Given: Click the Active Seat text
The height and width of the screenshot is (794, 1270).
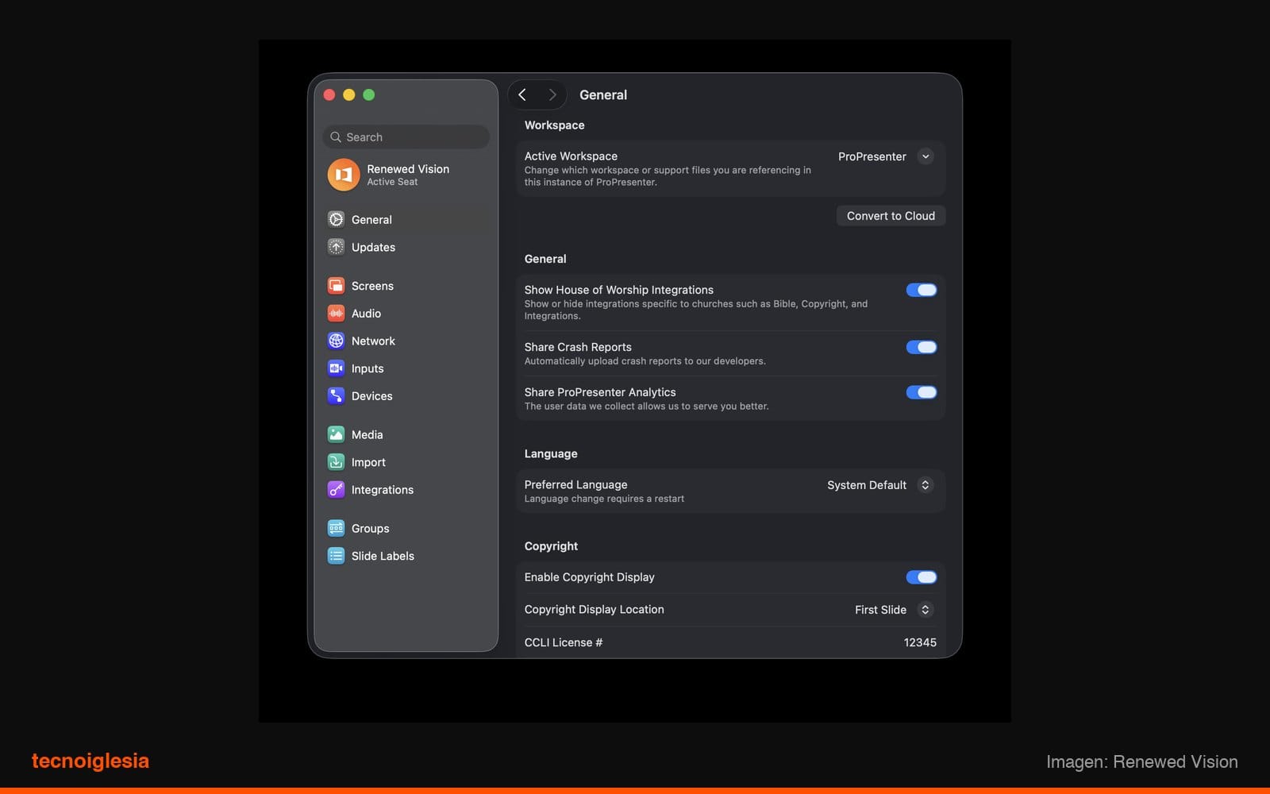Looking at the screenshot, I should (392, 182).
